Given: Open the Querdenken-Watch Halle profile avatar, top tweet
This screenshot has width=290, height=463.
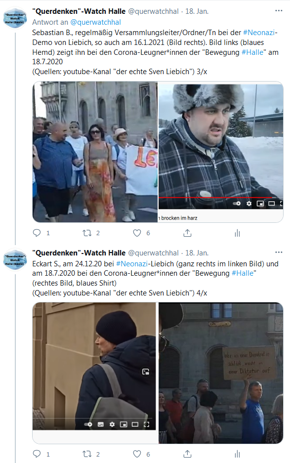Looking at the screenshot, I should [15, 18].
